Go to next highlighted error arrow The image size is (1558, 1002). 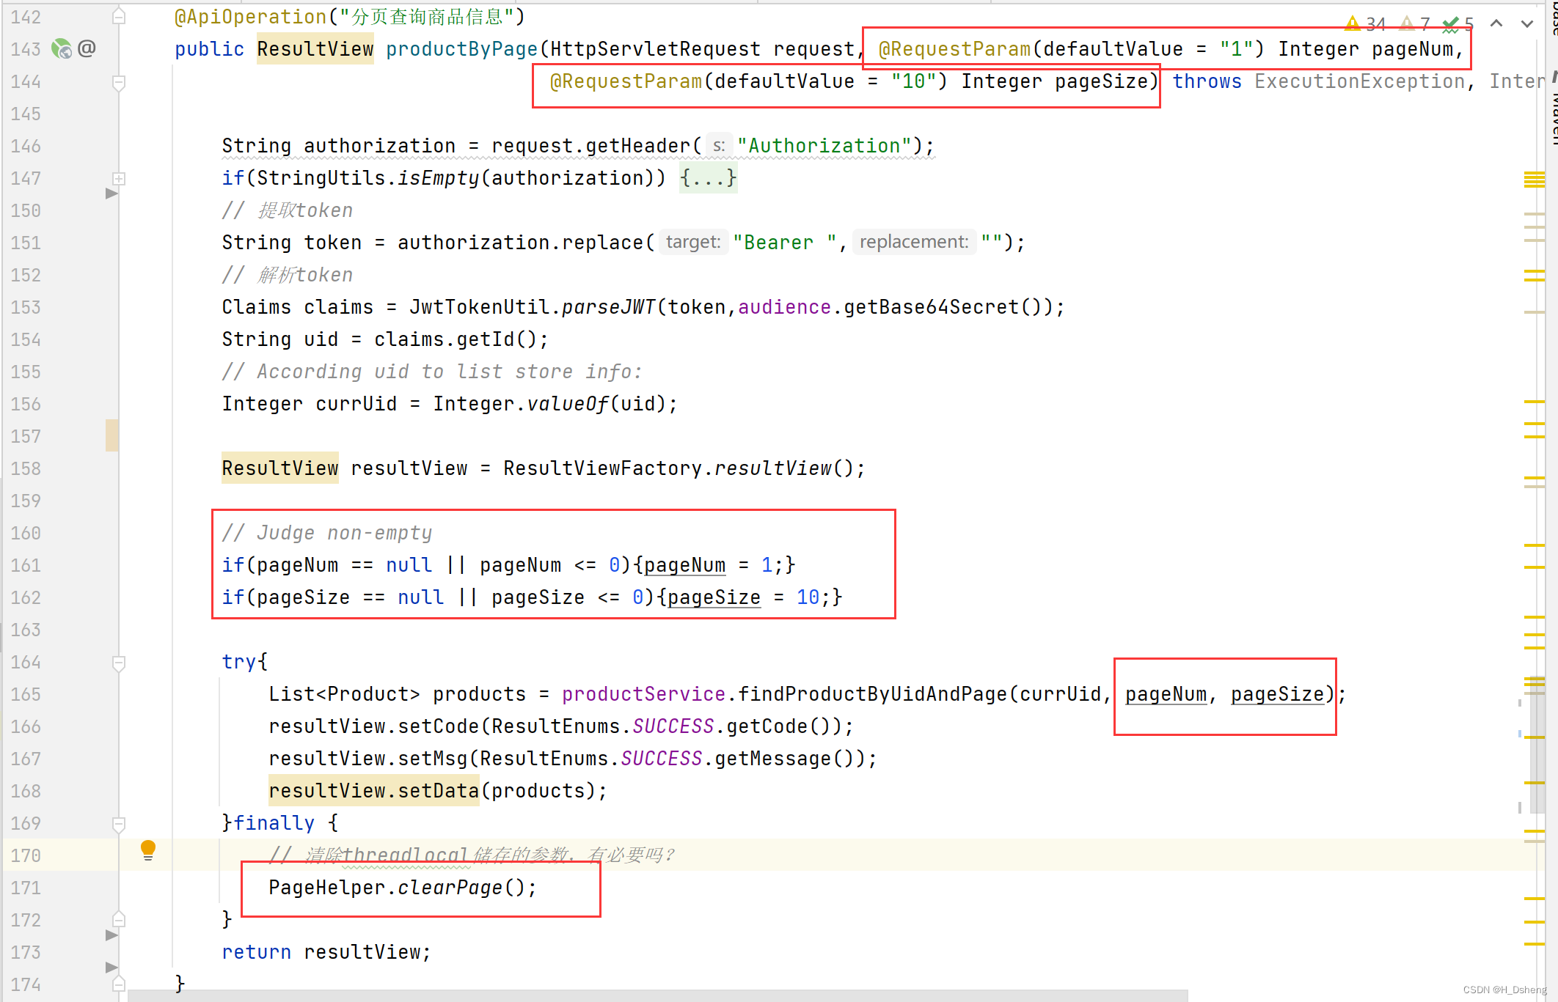click(x=1527, y=24)
